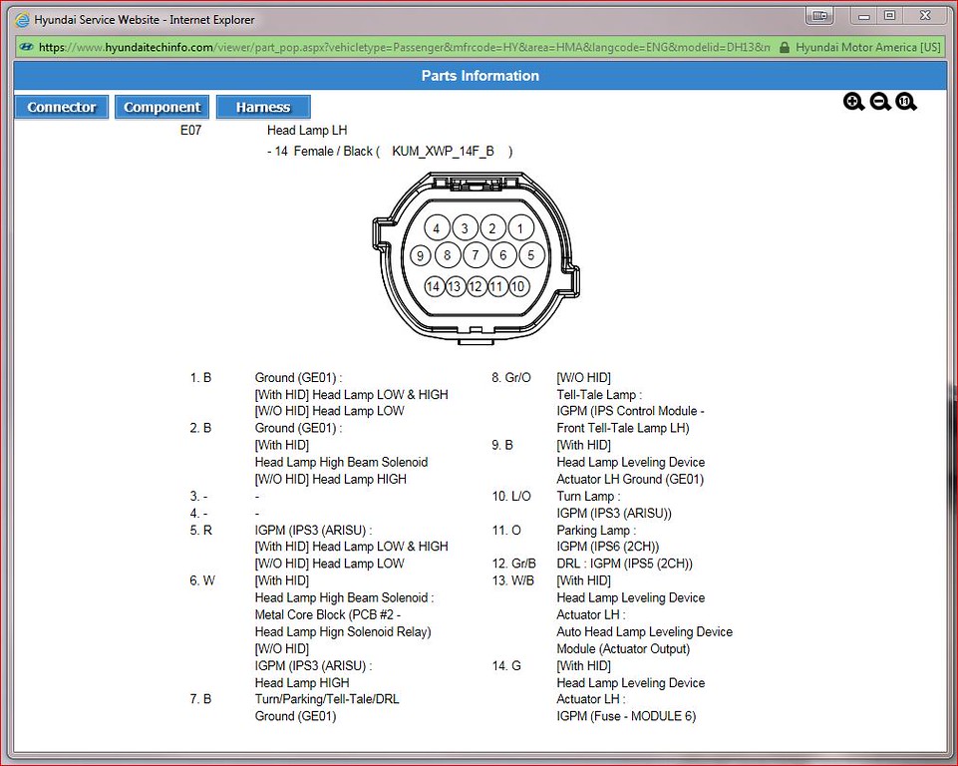Click the '6. W' pin label
958x766 pixels.
point(202,580)
